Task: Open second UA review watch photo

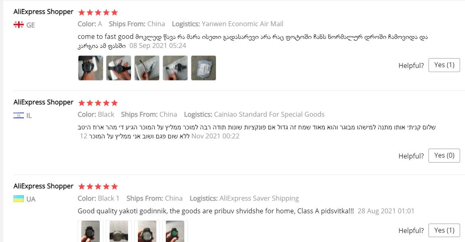Action: click(119, 231)
